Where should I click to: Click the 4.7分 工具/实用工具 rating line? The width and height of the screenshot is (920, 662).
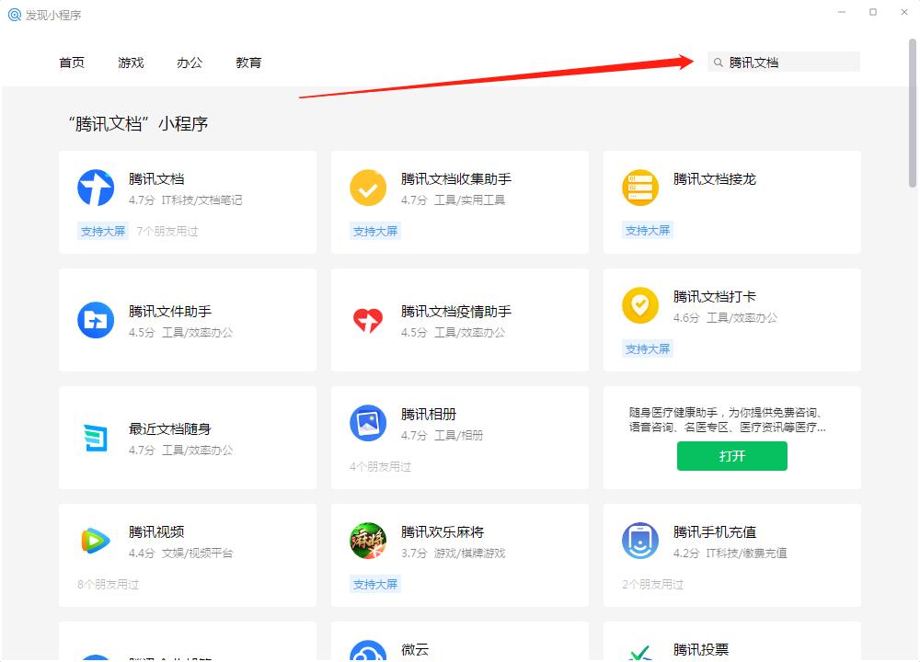(453, 200)
